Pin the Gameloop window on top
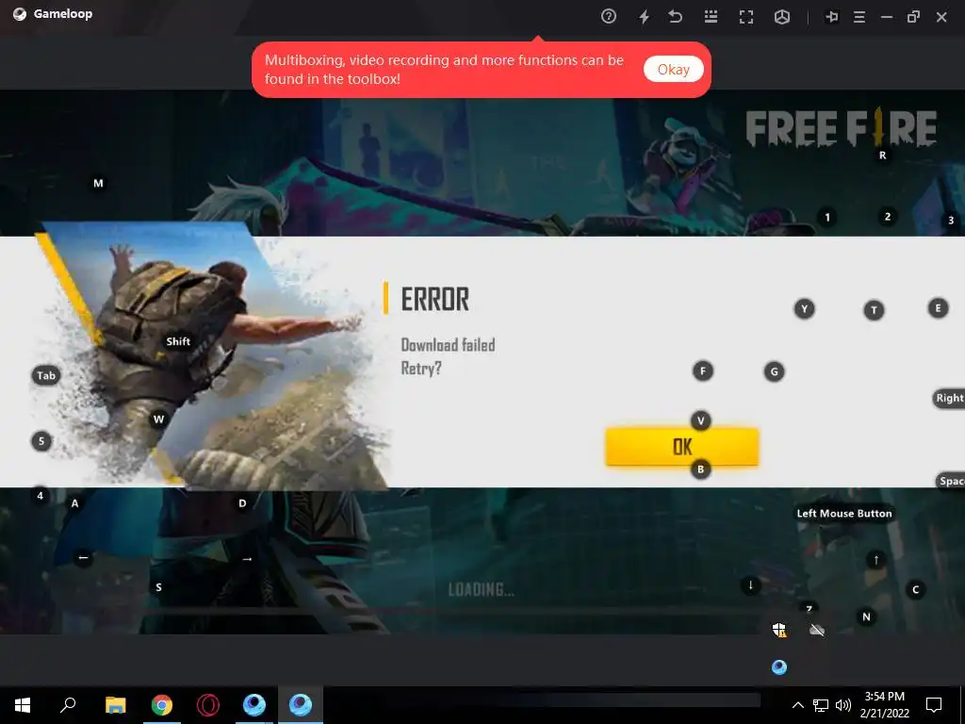This screenshot has height=724, width=965. (831, 17)
